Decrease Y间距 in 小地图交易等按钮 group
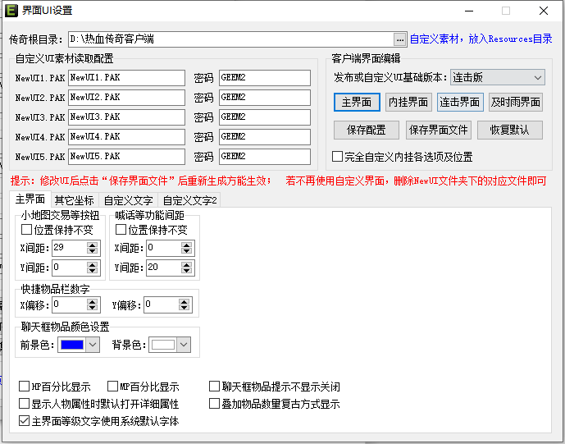565x444 pixels. point(92,271)
